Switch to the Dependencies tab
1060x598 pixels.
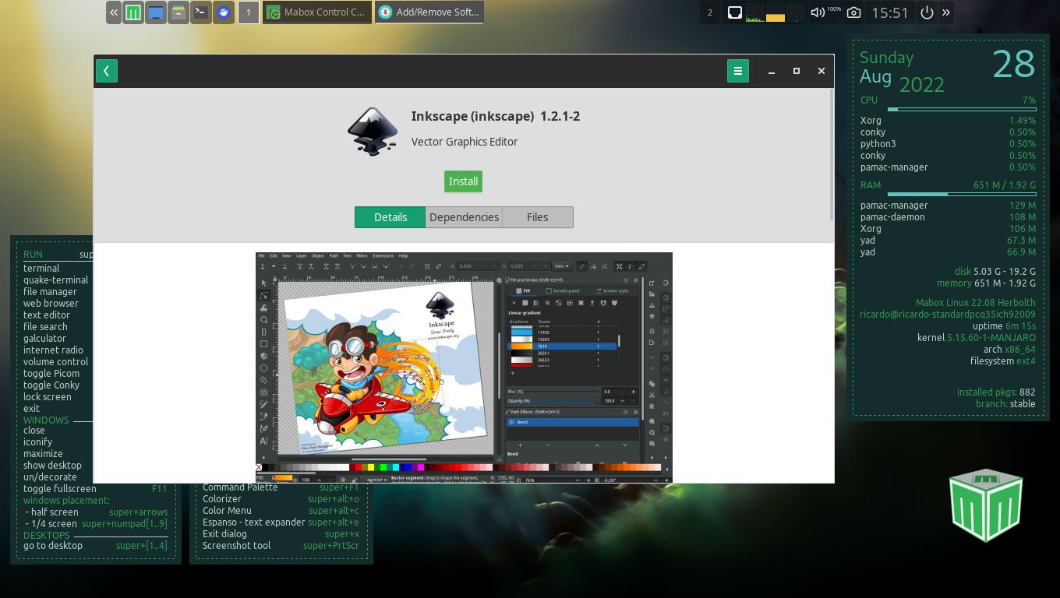464,217
